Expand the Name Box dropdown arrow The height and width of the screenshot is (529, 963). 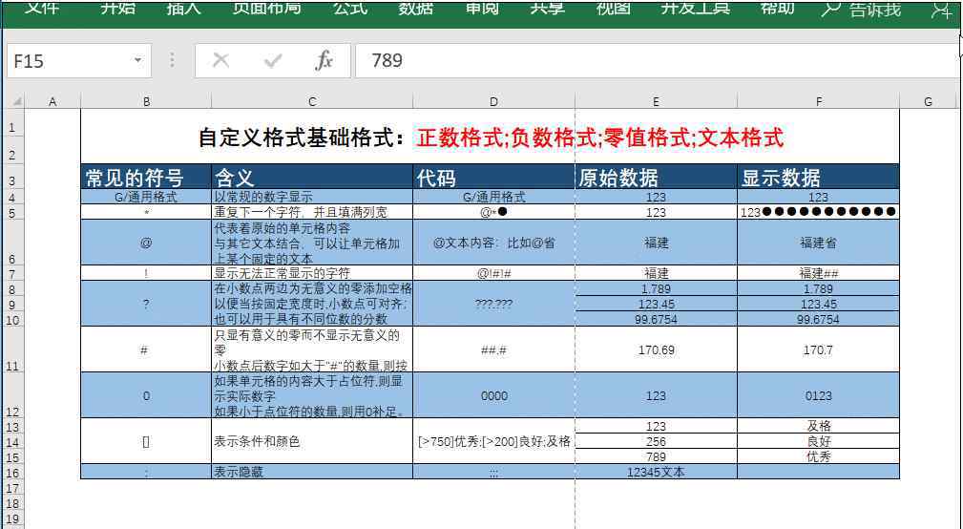tap(137, 60)
